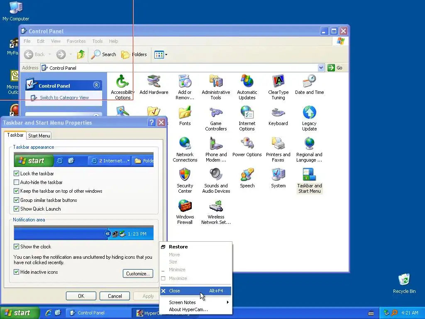Open the Fonts folder icon
425x319 pixels.
pos(185,116)
